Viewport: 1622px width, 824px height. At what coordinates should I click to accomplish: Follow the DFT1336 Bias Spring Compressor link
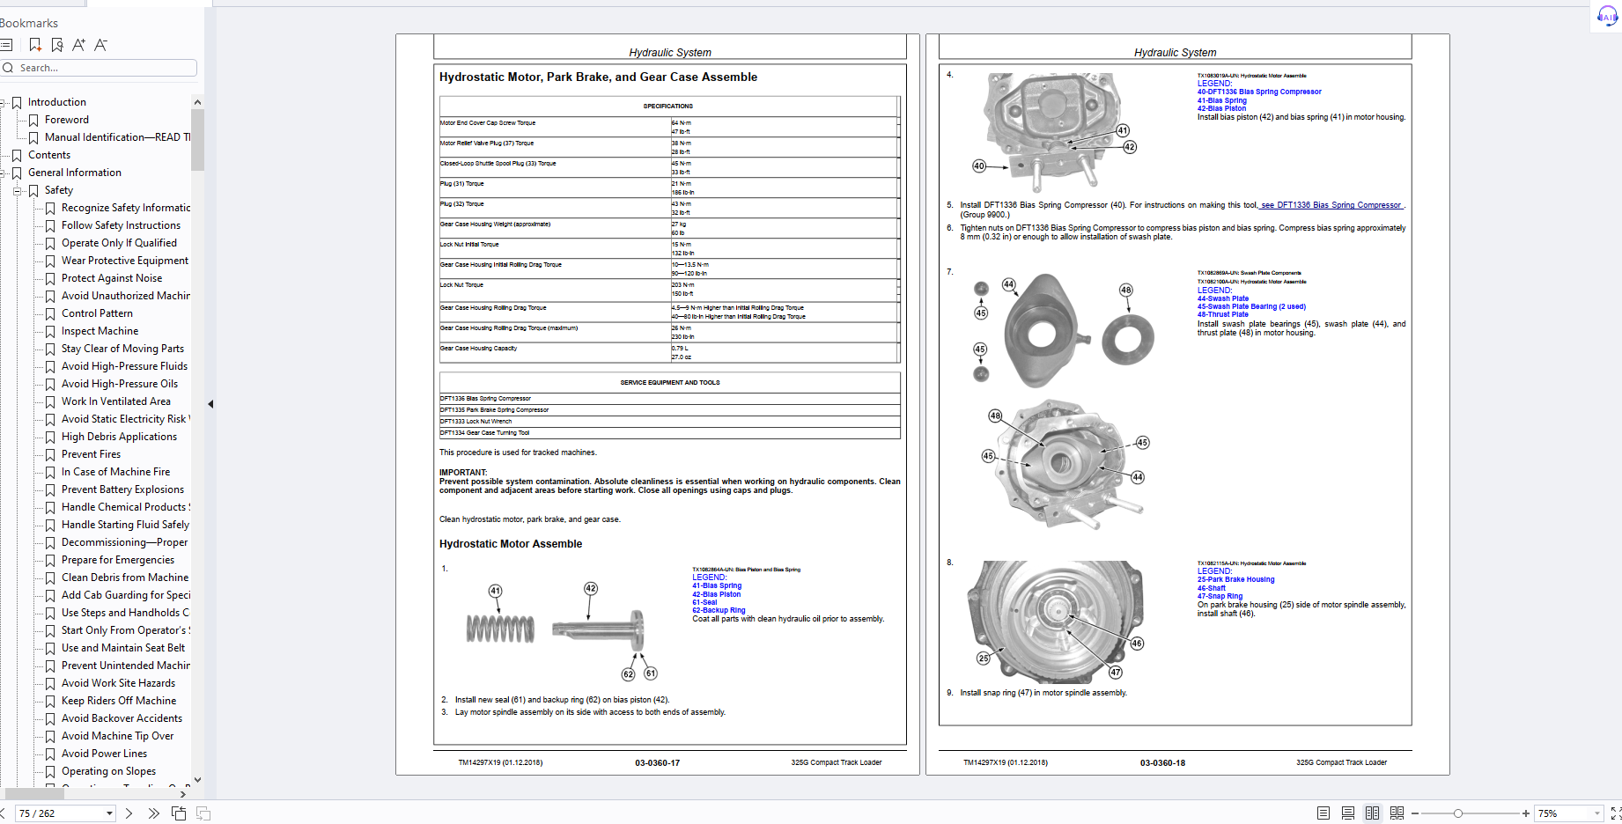(x=1331, y=205)
